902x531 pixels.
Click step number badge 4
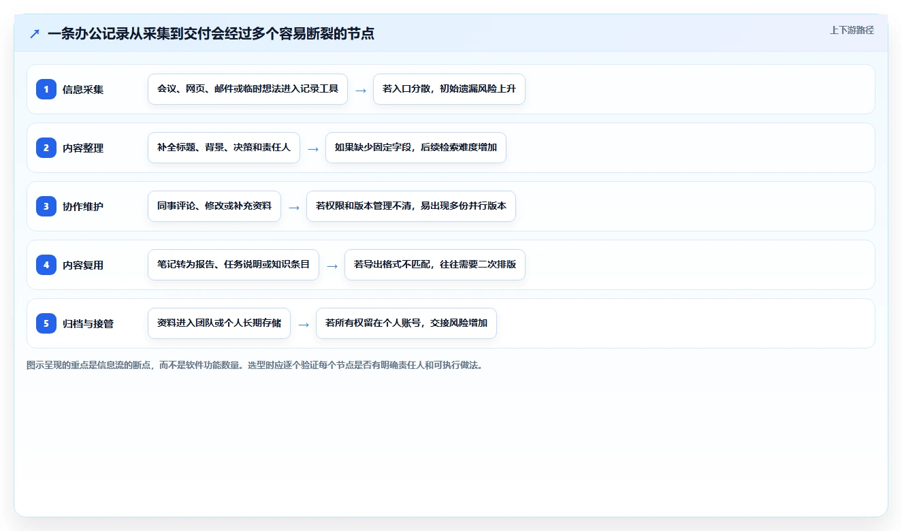coord(46,264)
